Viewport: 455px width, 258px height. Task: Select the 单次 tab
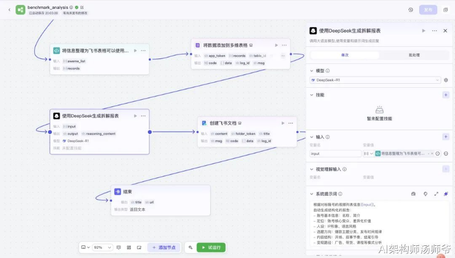tap(345, 55)
